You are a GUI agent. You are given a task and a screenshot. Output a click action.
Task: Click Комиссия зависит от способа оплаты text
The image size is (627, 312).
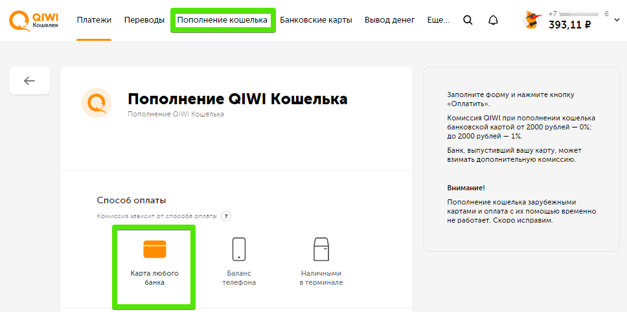click(x=157, y=216)
